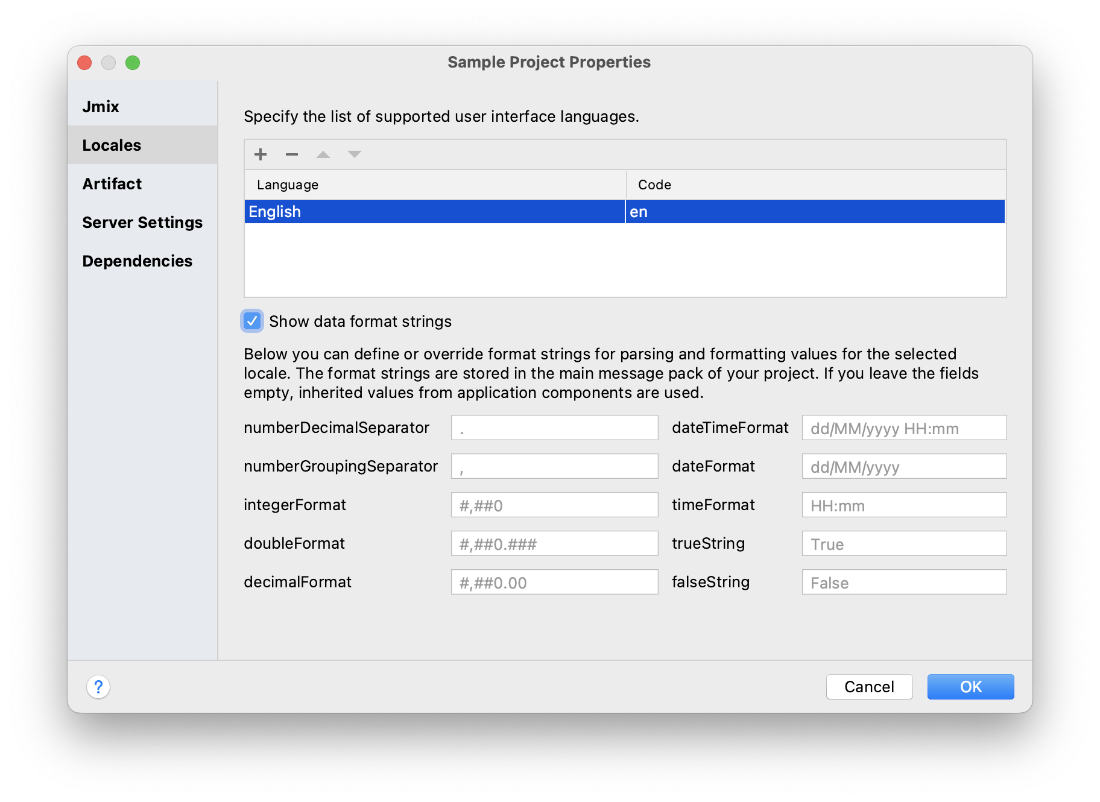Screen dimensions: 1100x802
Task: Move locale up with up arrow
Action: point(323,154)
